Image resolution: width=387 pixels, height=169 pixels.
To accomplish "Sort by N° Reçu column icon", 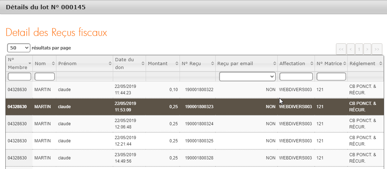I will point(212,64).
